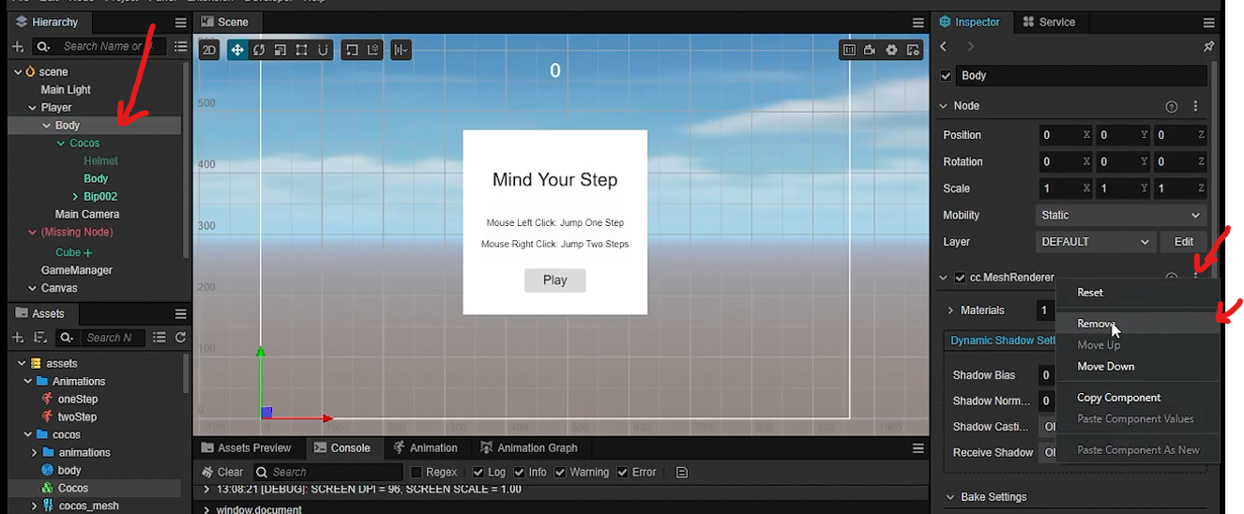This screenshot has width=1244, height=514.
Task: Collapse all nodes via Hierarchy list icon
Action: coord(180,46)
